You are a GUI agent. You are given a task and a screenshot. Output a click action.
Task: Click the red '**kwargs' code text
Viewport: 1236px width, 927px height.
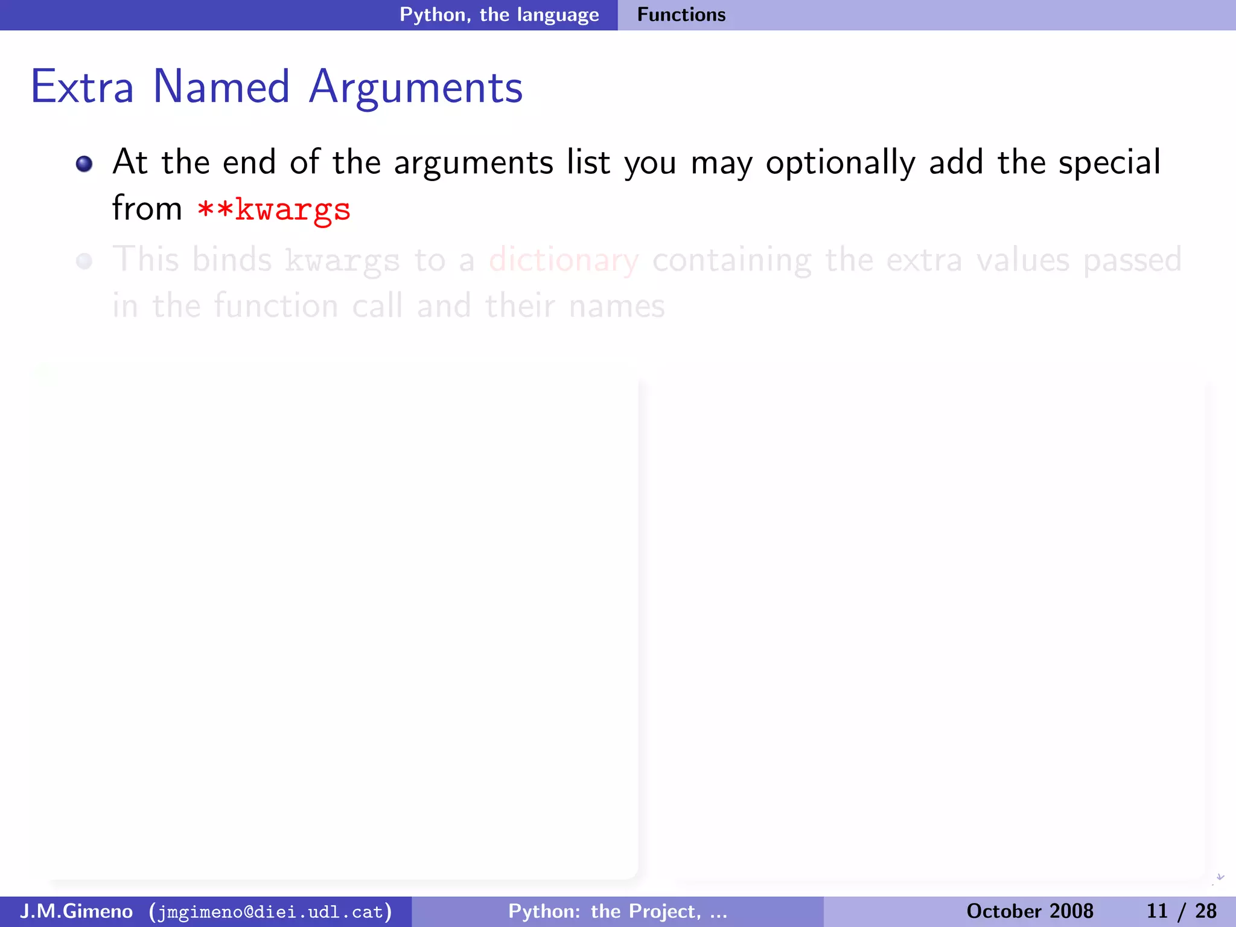pos(274,209)
